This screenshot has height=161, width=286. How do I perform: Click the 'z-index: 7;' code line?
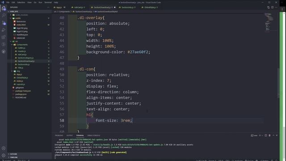[99, 80]
